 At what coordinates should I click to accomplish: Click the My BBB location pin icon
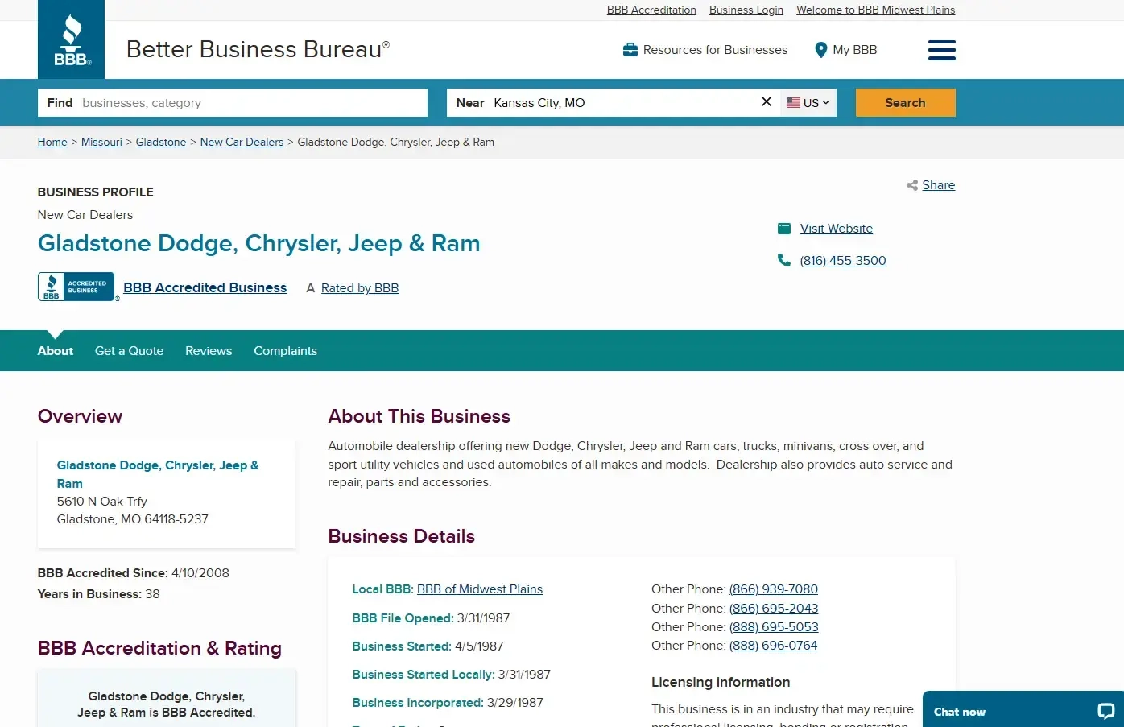click(x=820, y=50)
